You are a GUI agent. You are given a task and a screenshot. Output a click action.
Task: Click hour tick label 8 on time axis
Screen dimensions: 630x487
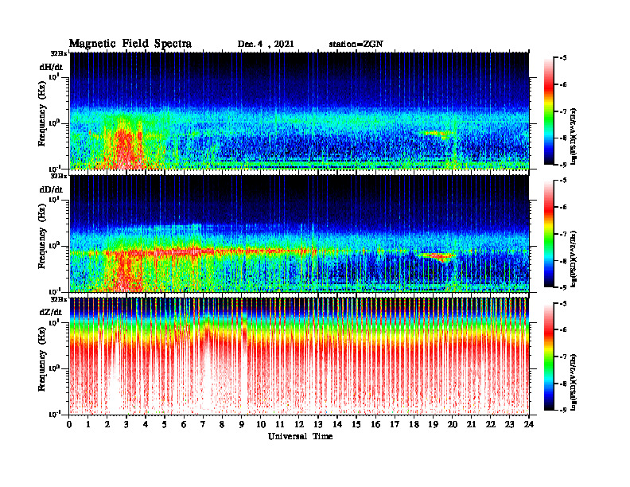point(222,424)
